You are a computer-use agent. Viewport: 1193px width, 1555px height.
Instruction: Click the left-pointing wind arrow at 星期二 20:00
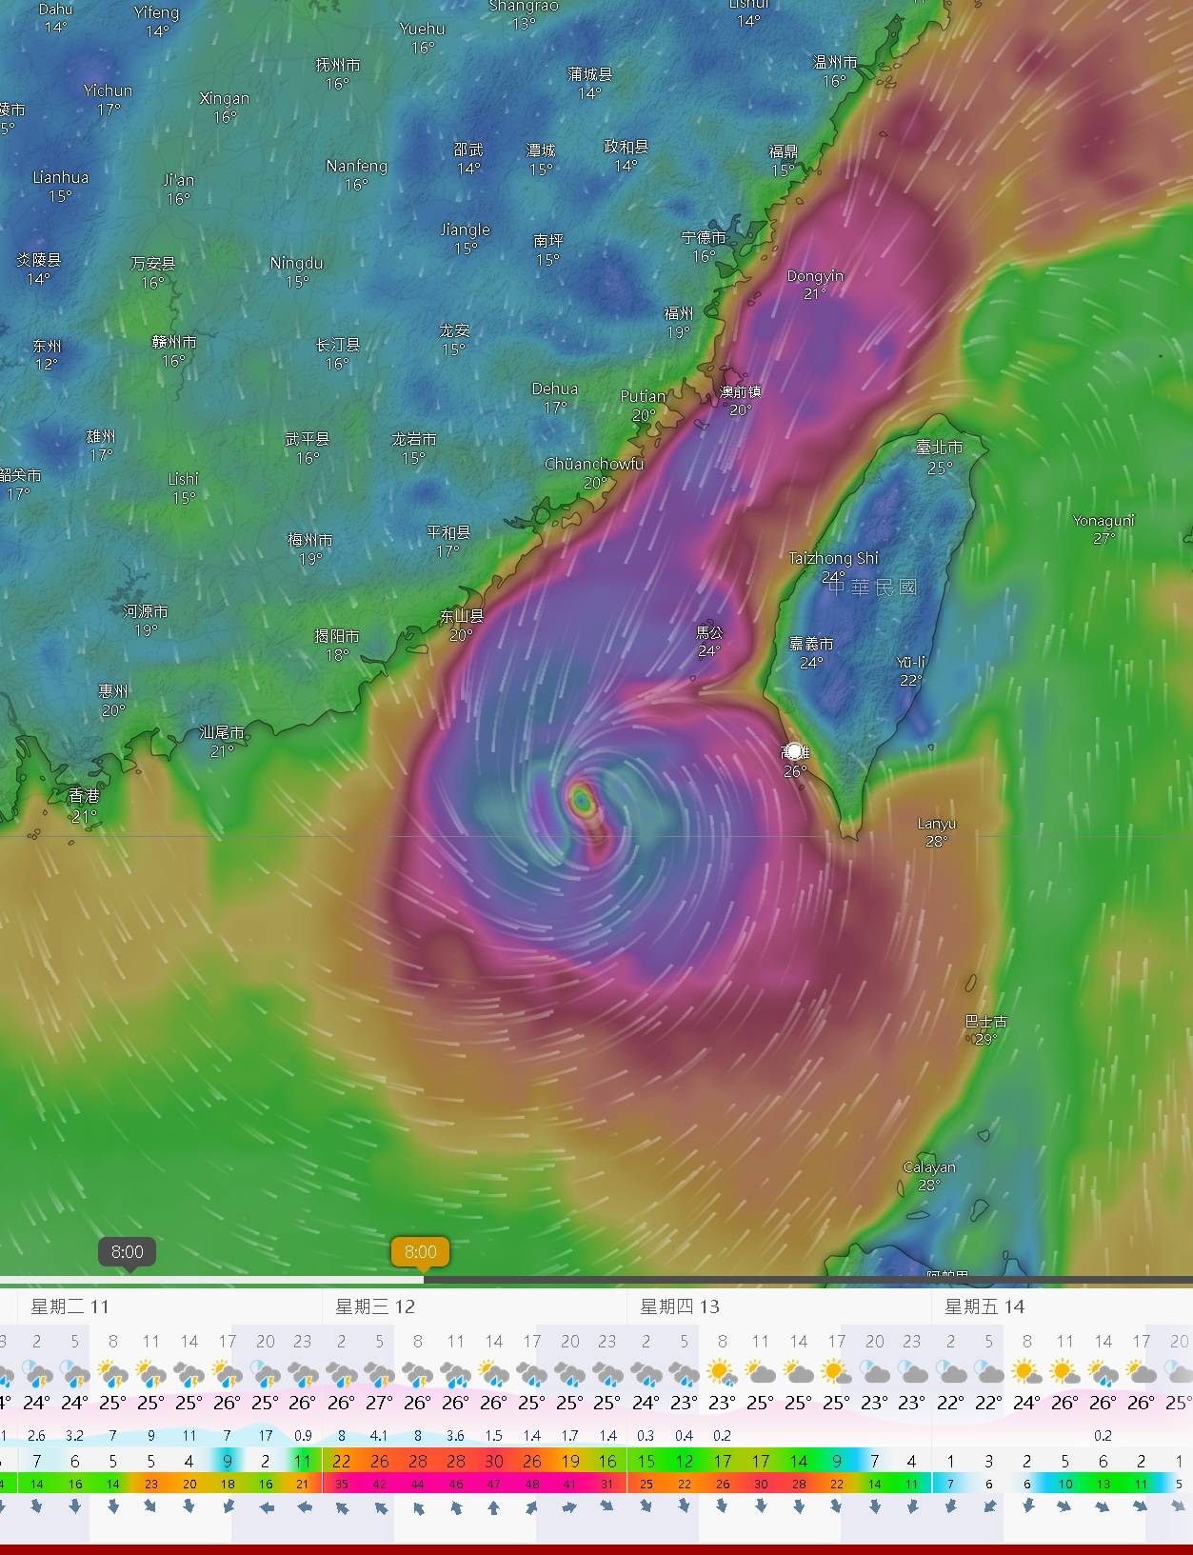[x=265, y=1507]
